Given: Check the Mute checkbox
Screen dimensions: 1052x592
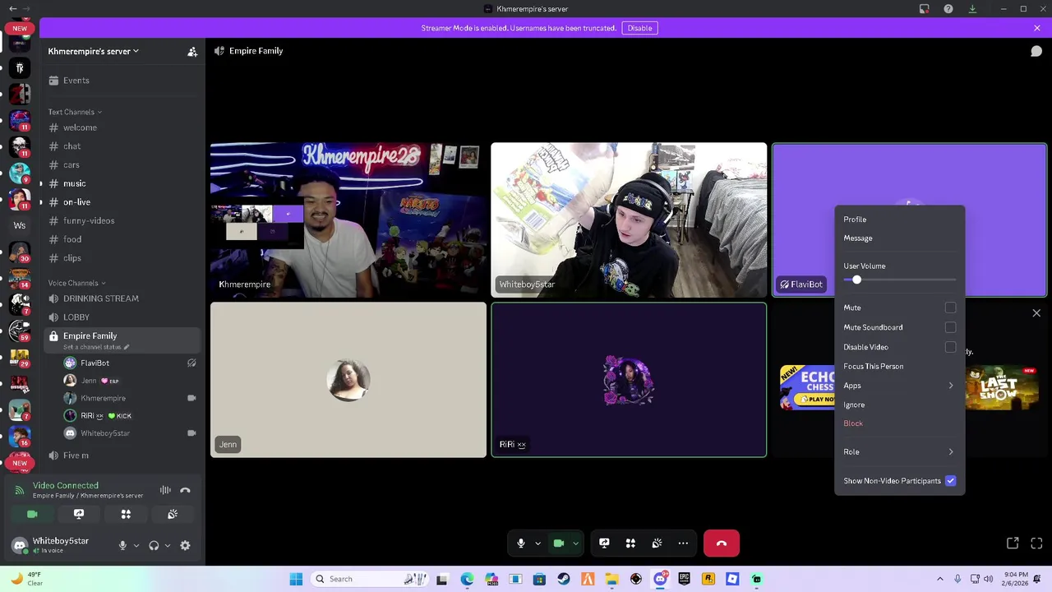Looking at the screenshot, I should pos(950,308).
